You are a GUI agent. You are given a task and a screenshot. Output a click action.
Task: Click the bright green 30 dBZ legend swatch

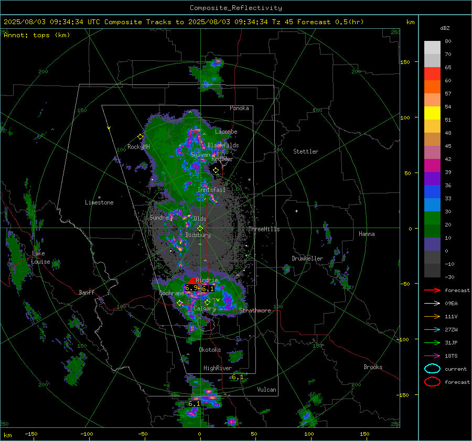(x=432, y=218)
